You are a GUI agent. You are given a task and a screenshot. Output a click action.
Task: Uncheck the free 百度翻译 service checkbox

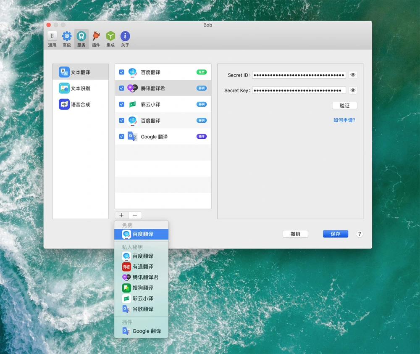coord(122,72)
